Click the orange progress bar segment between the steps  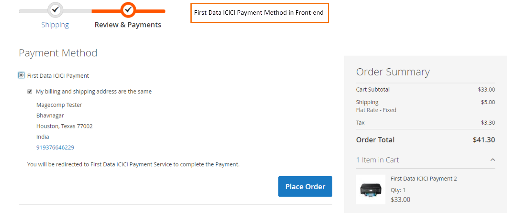107,11
